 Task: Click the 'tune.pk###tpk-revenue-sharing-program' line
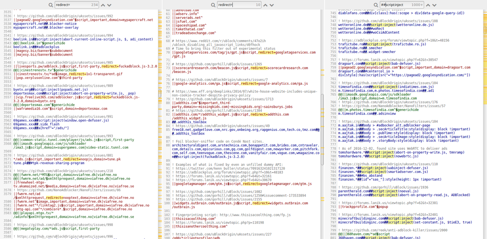[x=49, y=163]
